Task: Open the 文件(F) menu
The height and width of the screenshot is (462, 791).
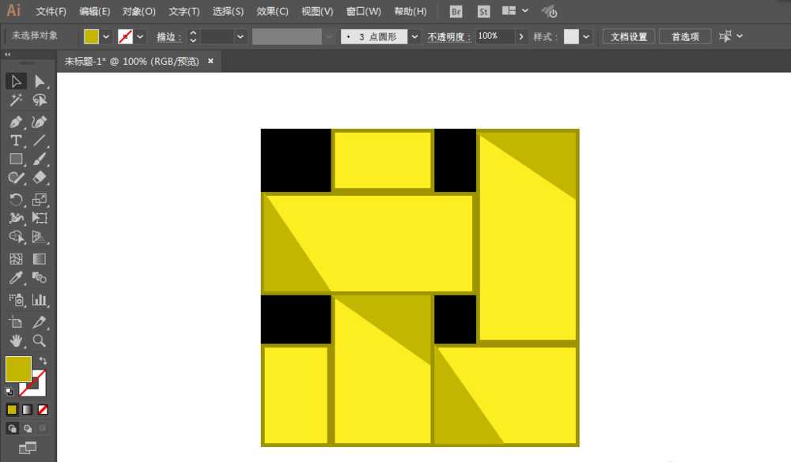Action: 51,12
